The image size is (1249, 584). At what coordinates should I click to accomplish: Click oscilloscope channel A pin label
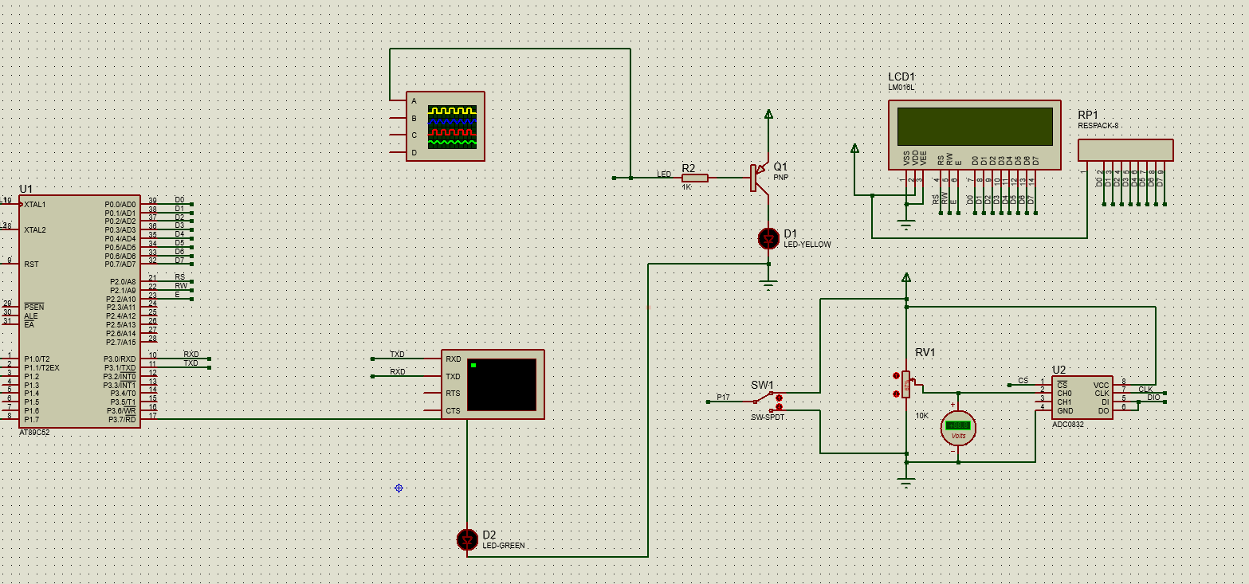tap(414, 101)
